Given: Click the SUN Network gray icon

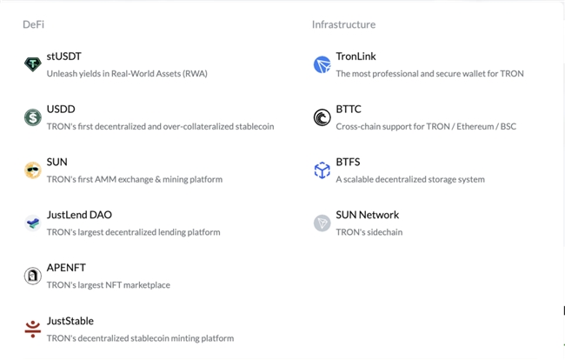Looking at the screenshot, I should click(322, 223).
